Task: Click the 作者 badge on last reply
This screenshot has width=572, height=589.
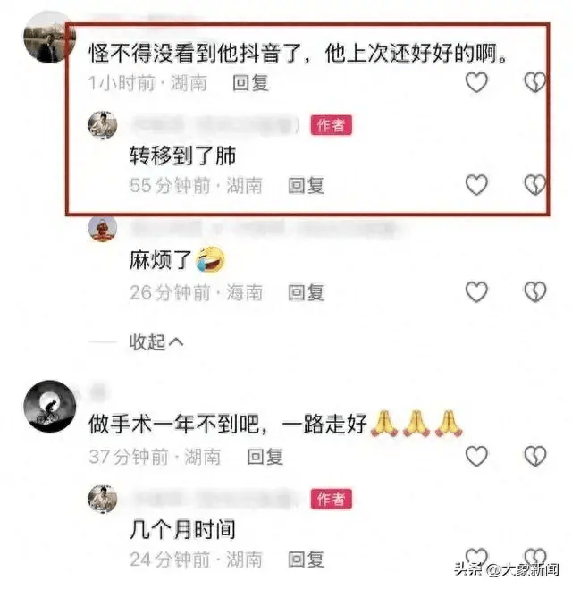Action: pos(331,499)
